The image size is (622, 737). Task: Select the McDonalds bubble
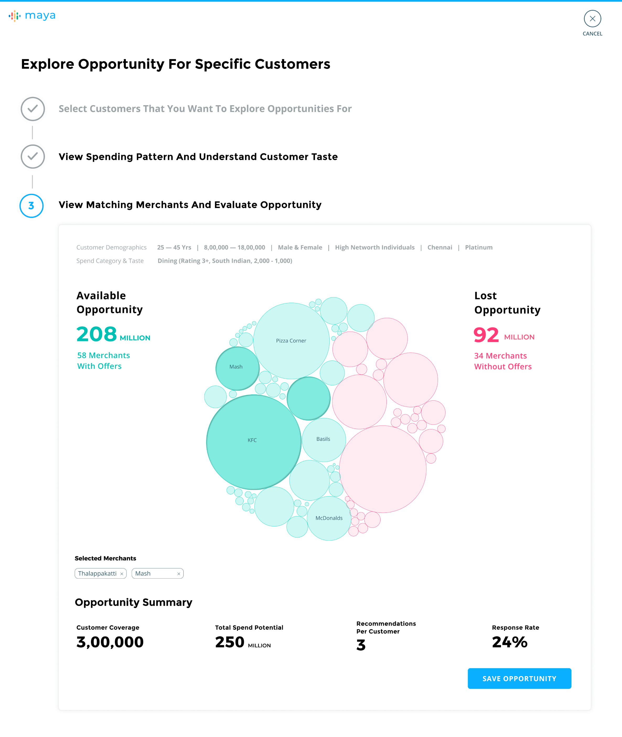point(329,518)
